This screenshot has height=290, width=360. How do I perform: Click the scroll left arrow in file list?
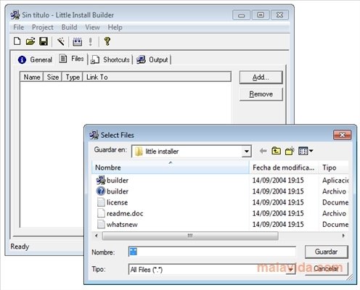pos(97,236)
